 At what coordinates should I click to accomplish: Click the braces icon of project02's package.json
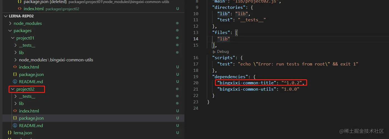point(15,118)
